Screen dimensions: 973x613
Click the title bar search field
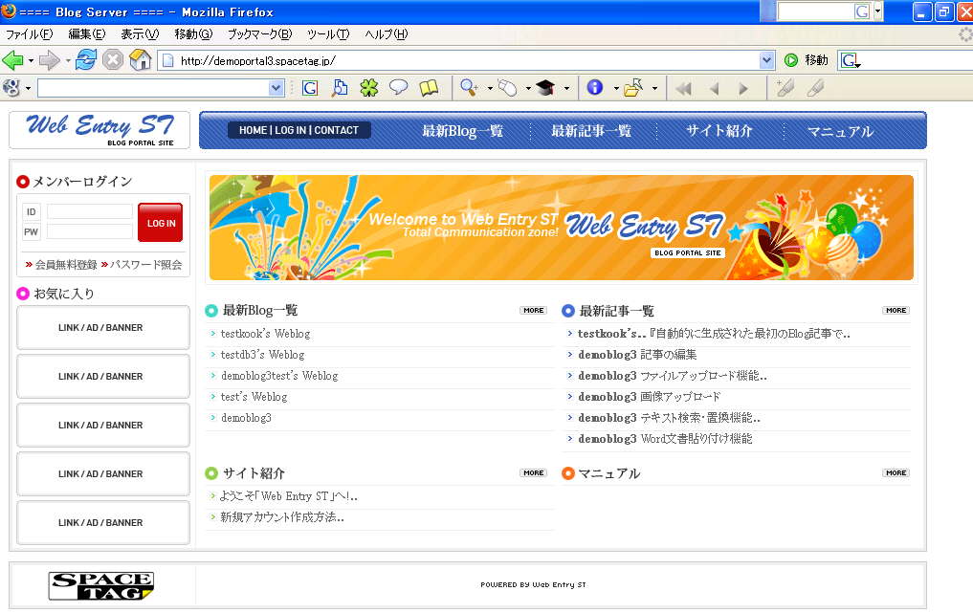coord(815,11)
